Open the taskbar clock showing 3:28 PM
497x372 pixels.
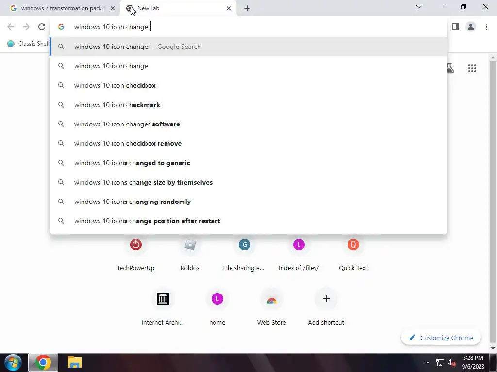pos(473,362)
